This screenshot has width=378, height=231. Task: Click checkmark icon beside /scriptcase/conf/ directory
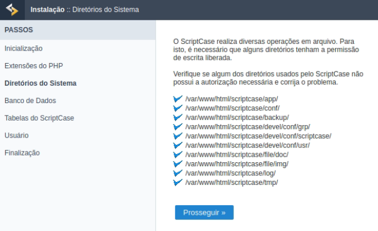[178, 108]
